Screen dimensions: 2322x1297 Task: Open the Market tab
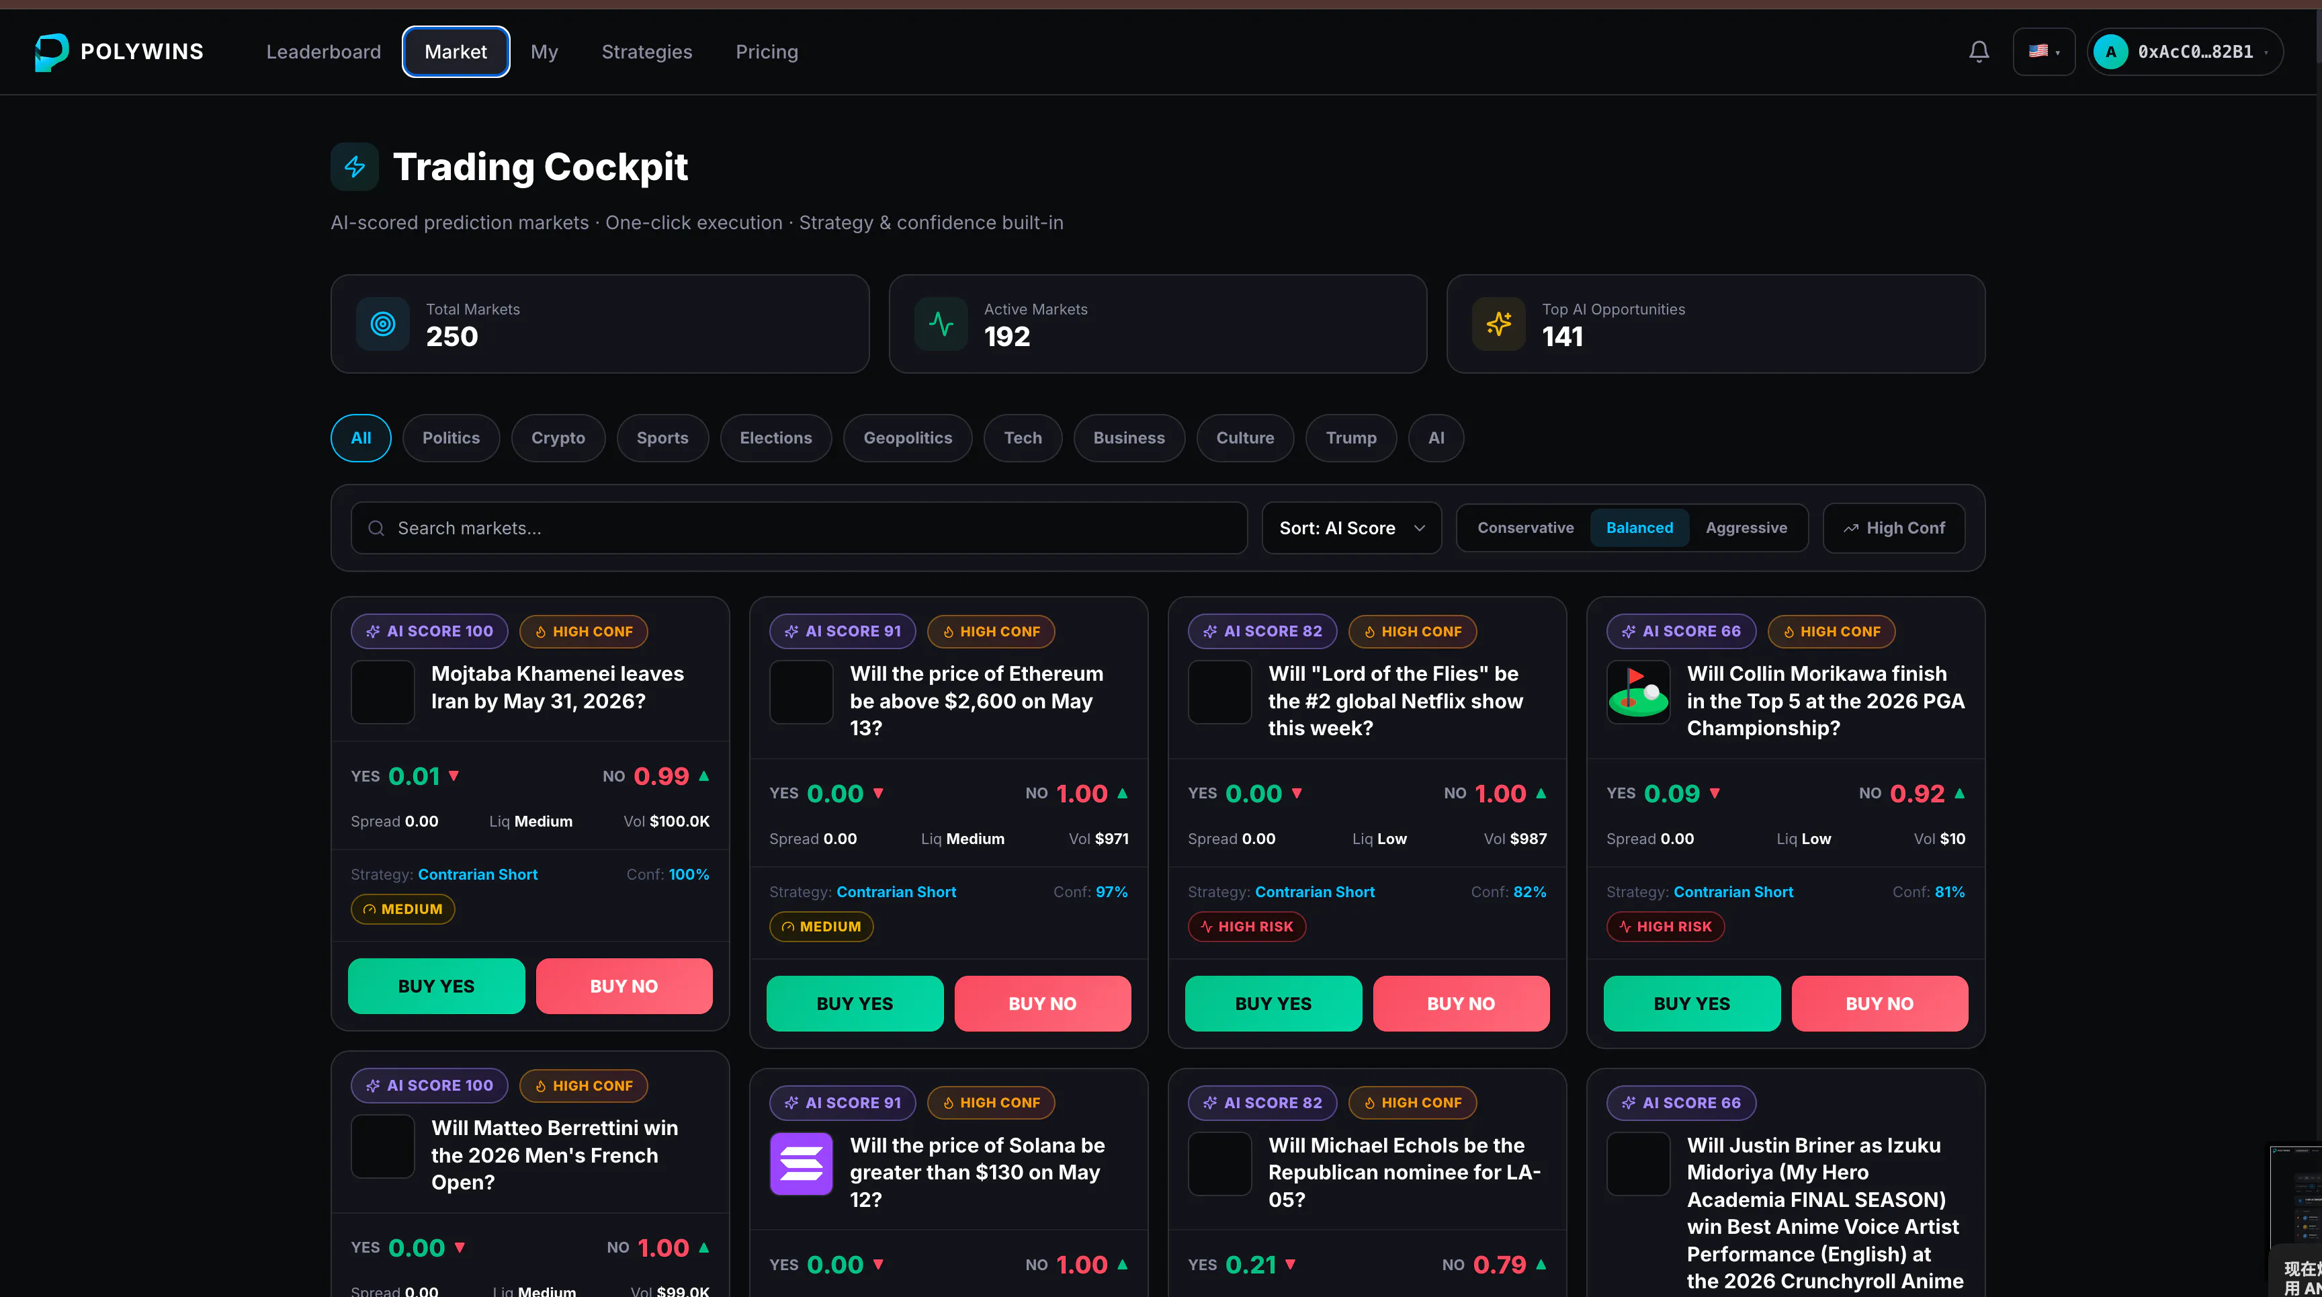[456, 51]
